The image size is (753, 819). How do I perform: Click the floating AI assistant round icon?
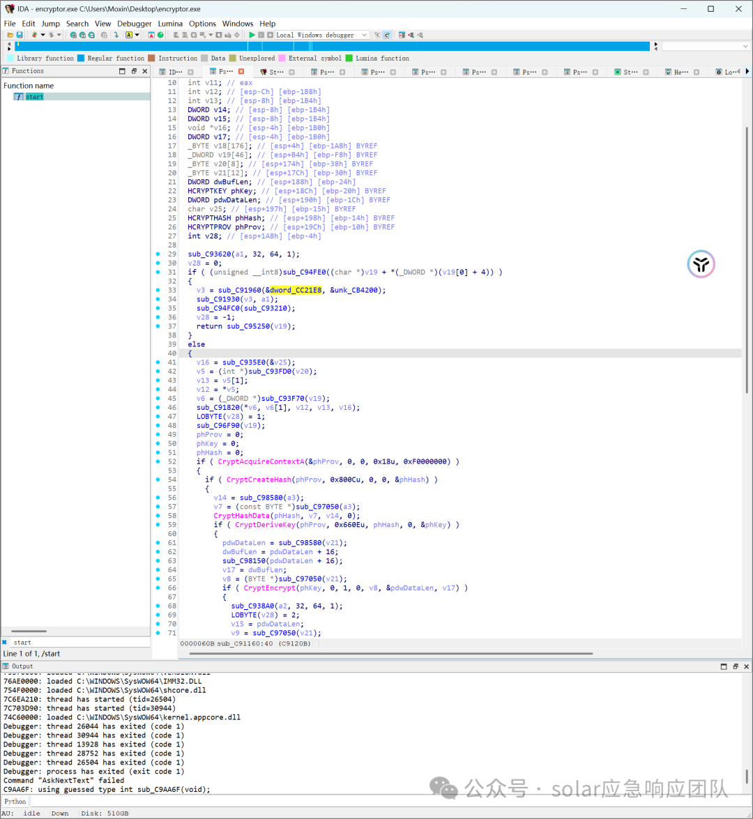(x=701, y=263)
